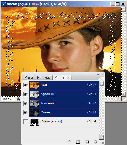Click channels panel scroll up arrow

tap(102, 83)
